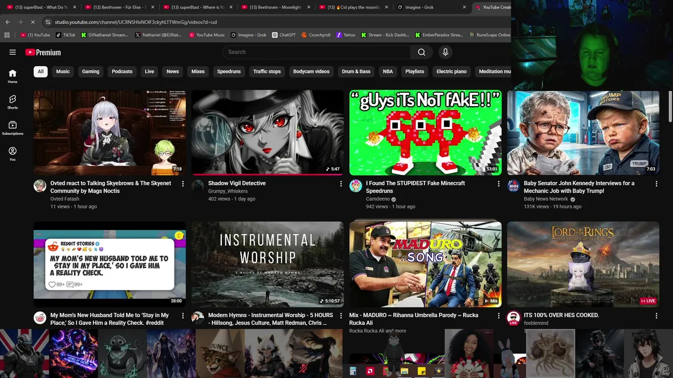Image resolution: width=673 pixels, height=378 pixels.
Task: Open AMD Software from the taskbar
Action: 370,371
